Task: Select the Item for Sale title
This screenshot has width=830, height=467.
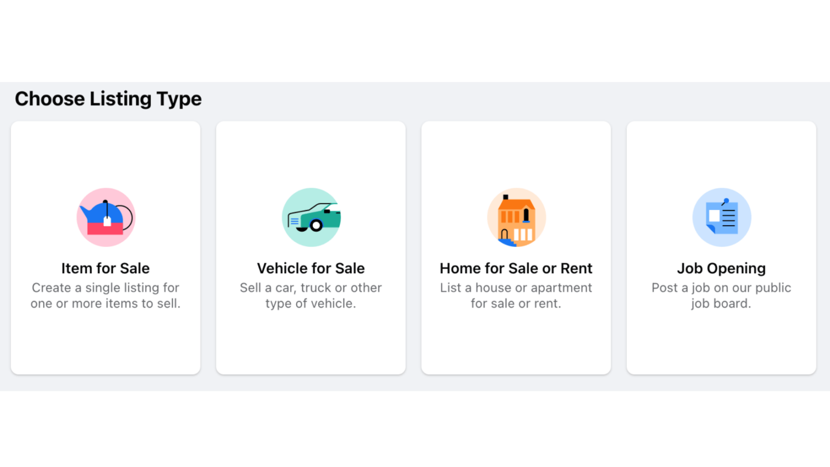Action: tap(105, 268)
